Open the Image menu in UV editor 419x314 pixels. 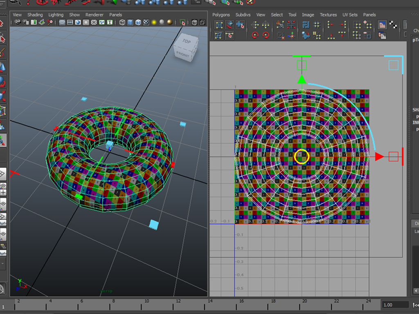(x=308, y=15)
